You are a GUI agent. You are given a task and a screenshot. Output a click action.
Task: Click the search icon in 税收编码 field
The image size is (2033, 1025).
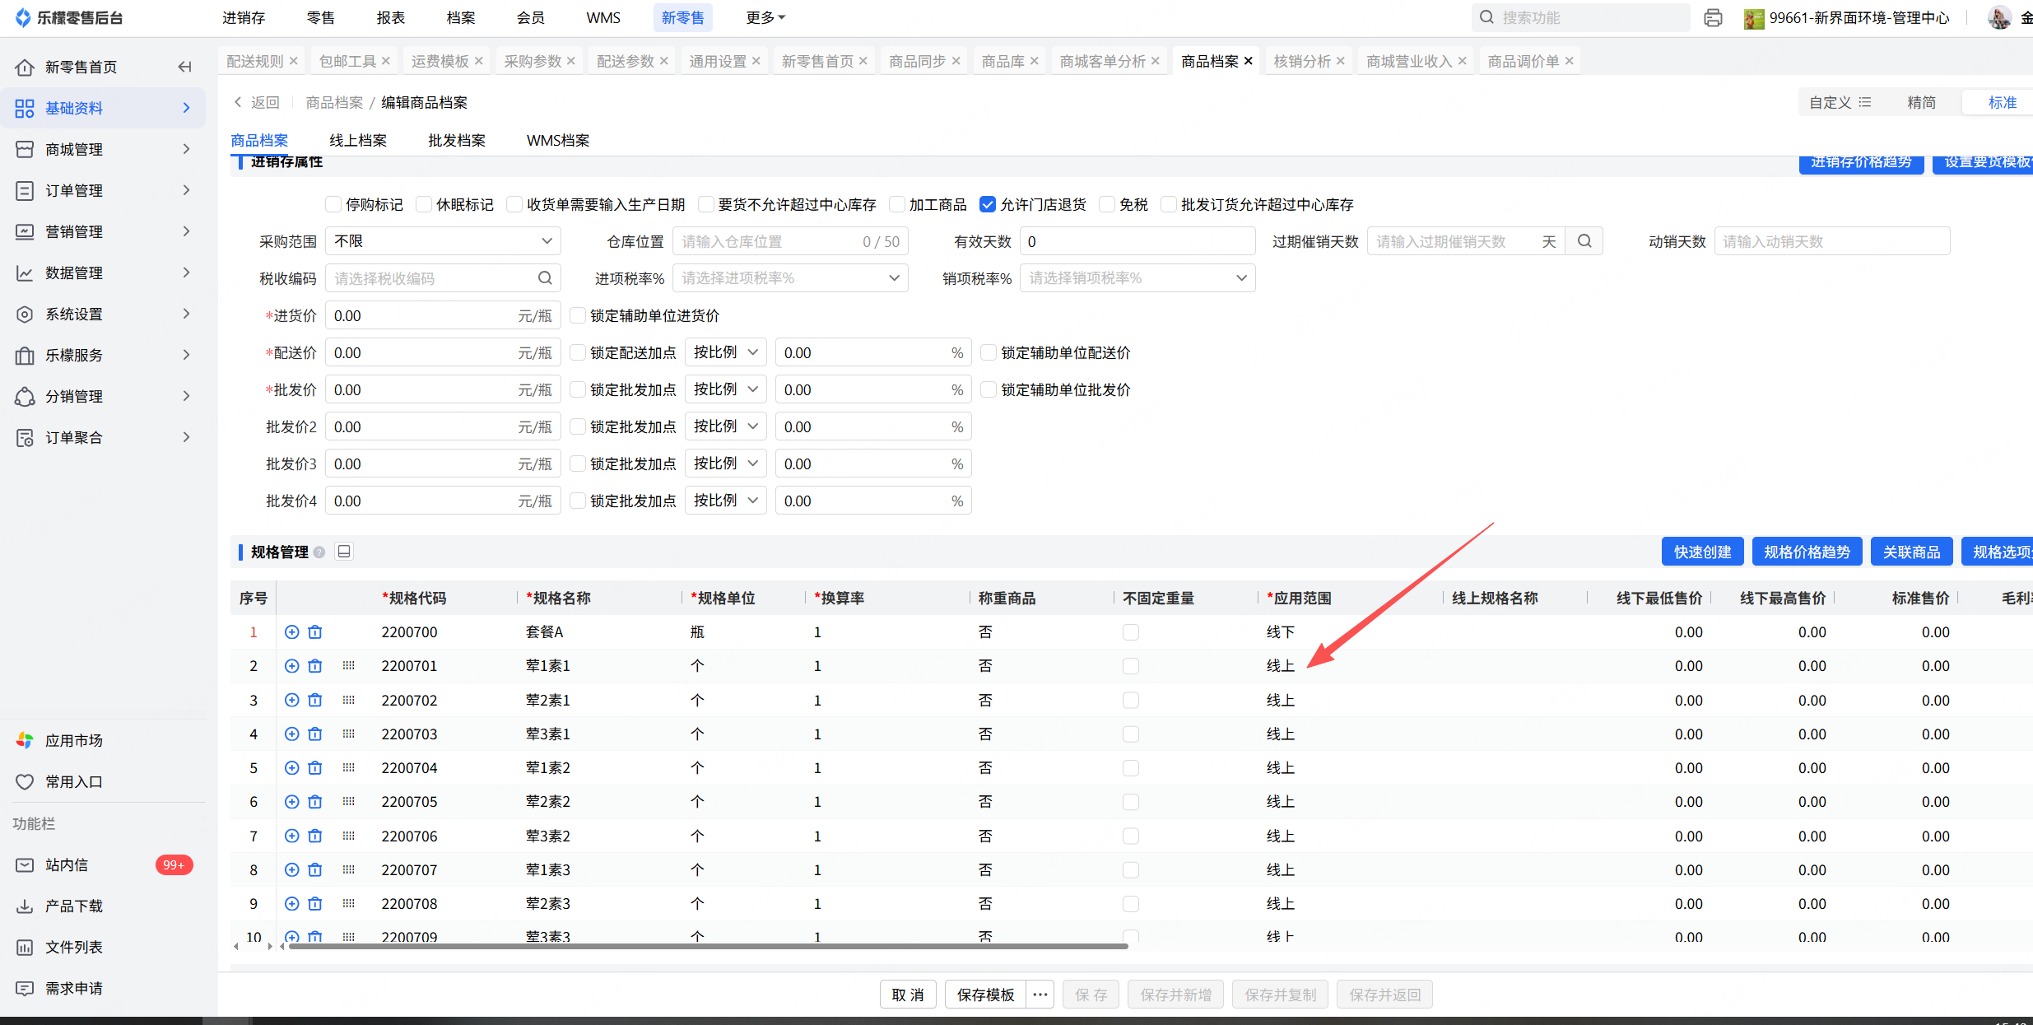click(x=545, y=278)
